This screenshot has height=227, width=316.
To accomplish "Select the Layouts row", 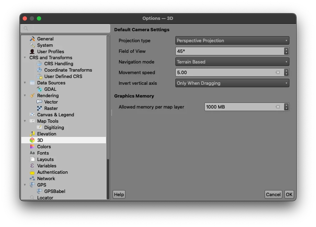I will pos(64,159).
